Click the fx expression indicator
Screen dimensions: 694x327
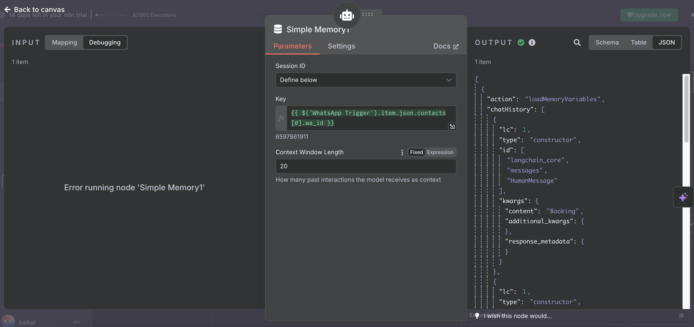281,118
